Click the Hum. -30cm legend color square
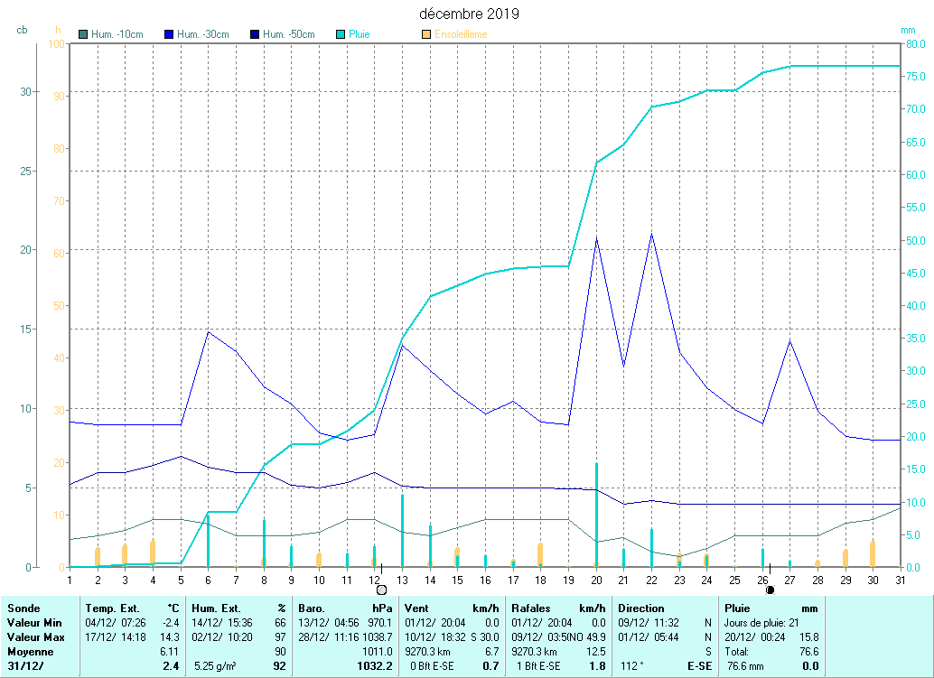 coord(169,34)
